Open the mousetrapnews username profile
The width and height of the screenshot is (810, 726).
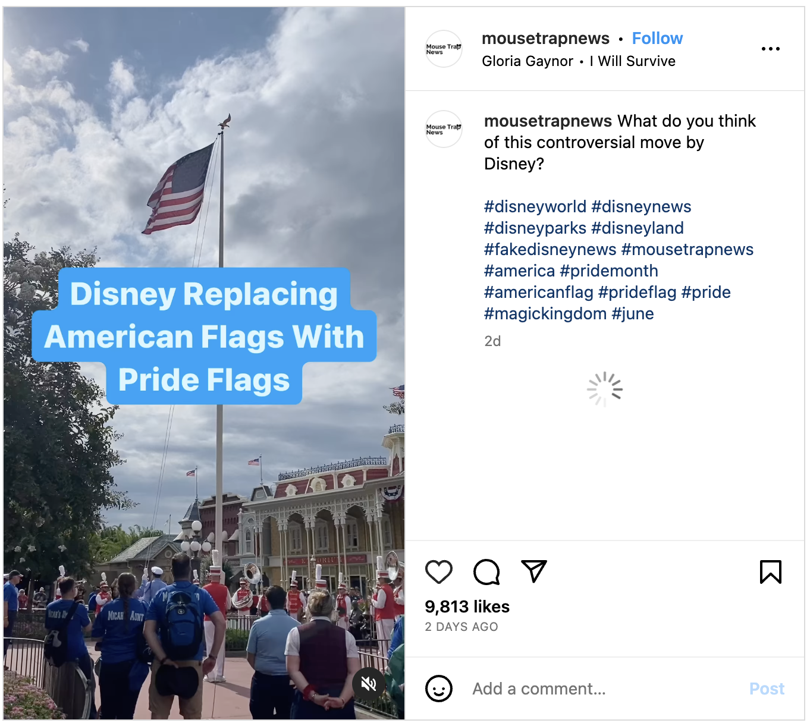tap(545, 37)
